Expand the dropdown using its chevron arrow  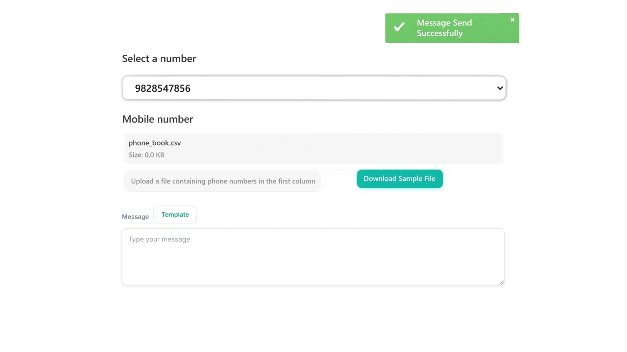coord(500,88)
